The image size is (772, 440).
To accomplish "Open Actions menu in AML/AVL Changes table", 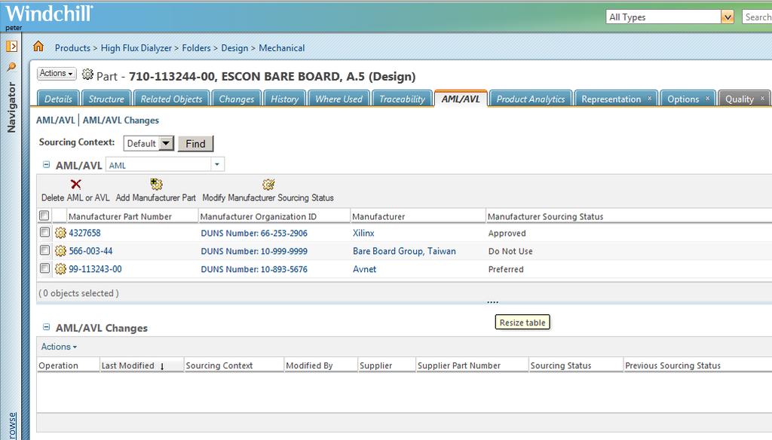I will [59, 347].
